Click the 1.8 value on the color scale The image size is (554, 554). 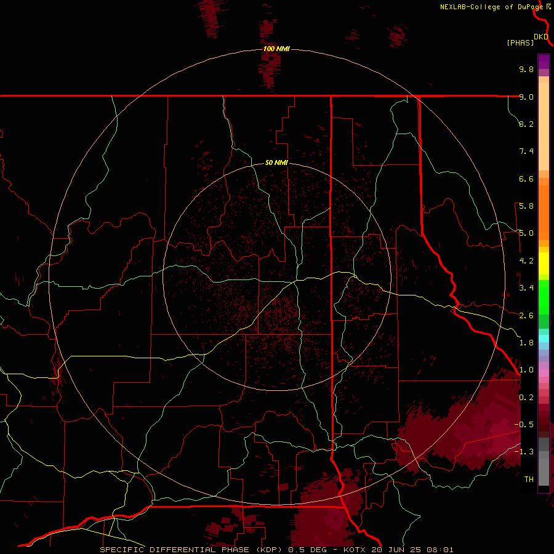click(526, 343)
